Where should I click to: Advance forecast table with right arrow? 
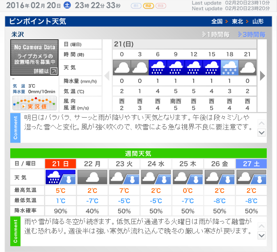point(263,76)
